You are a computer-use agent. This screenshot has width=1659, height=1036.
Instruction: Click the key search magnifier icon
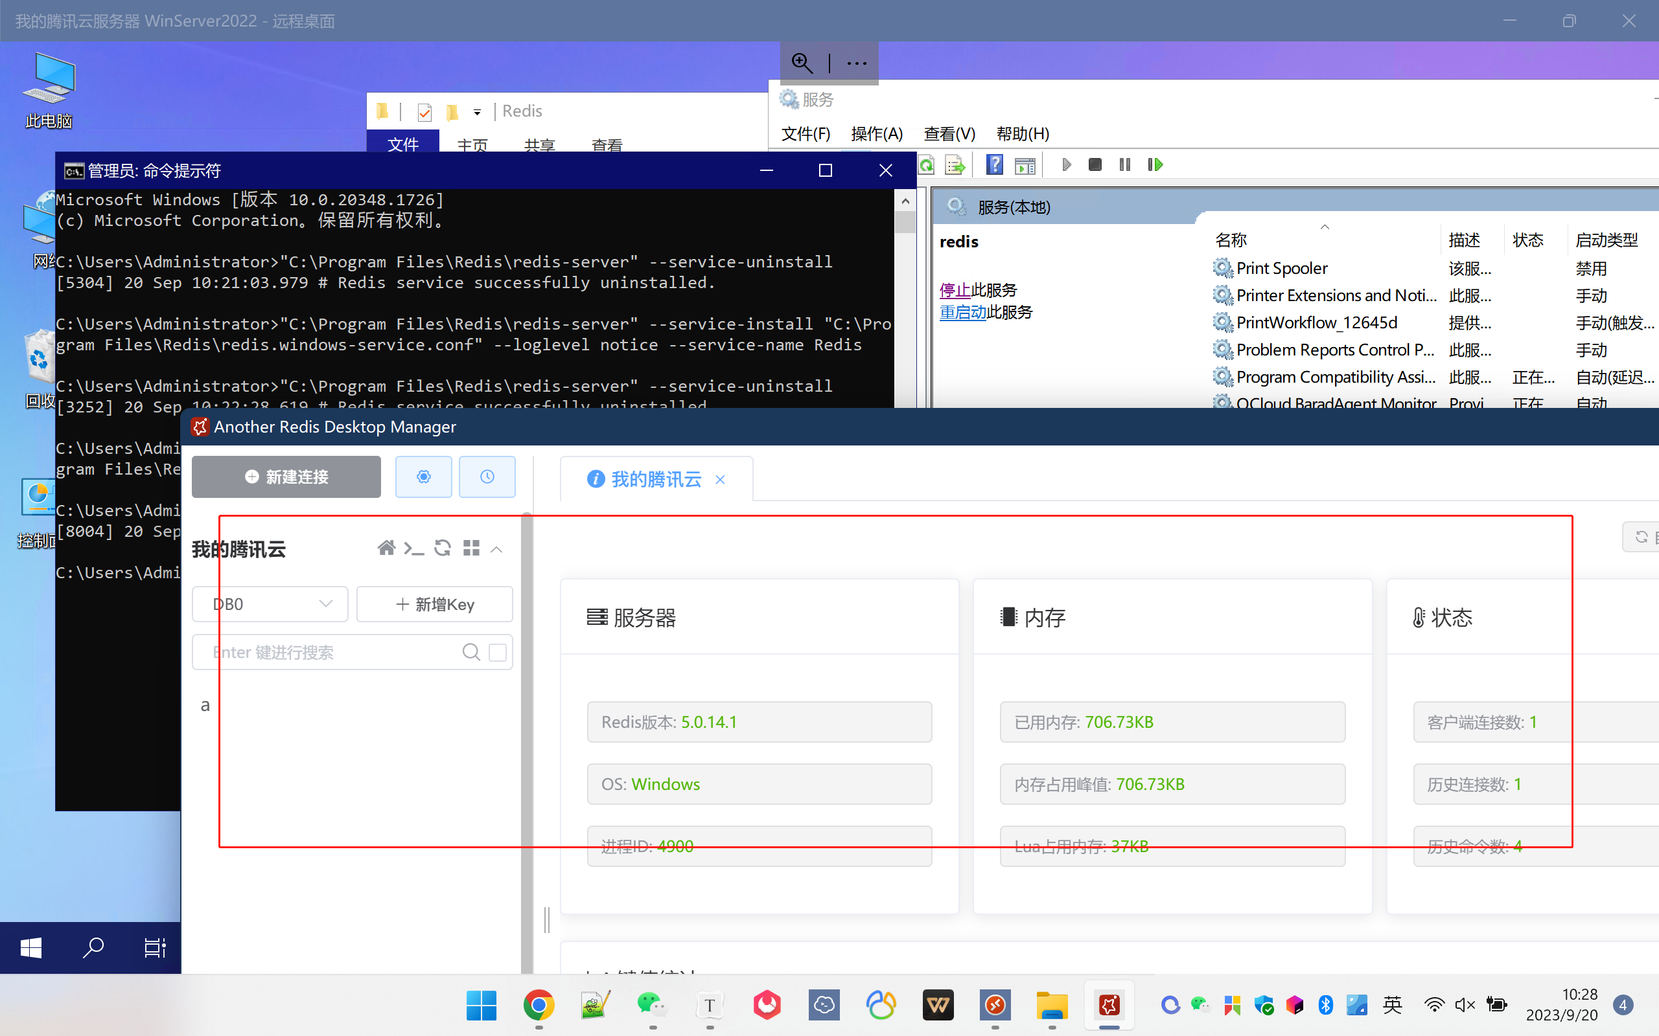471,652
